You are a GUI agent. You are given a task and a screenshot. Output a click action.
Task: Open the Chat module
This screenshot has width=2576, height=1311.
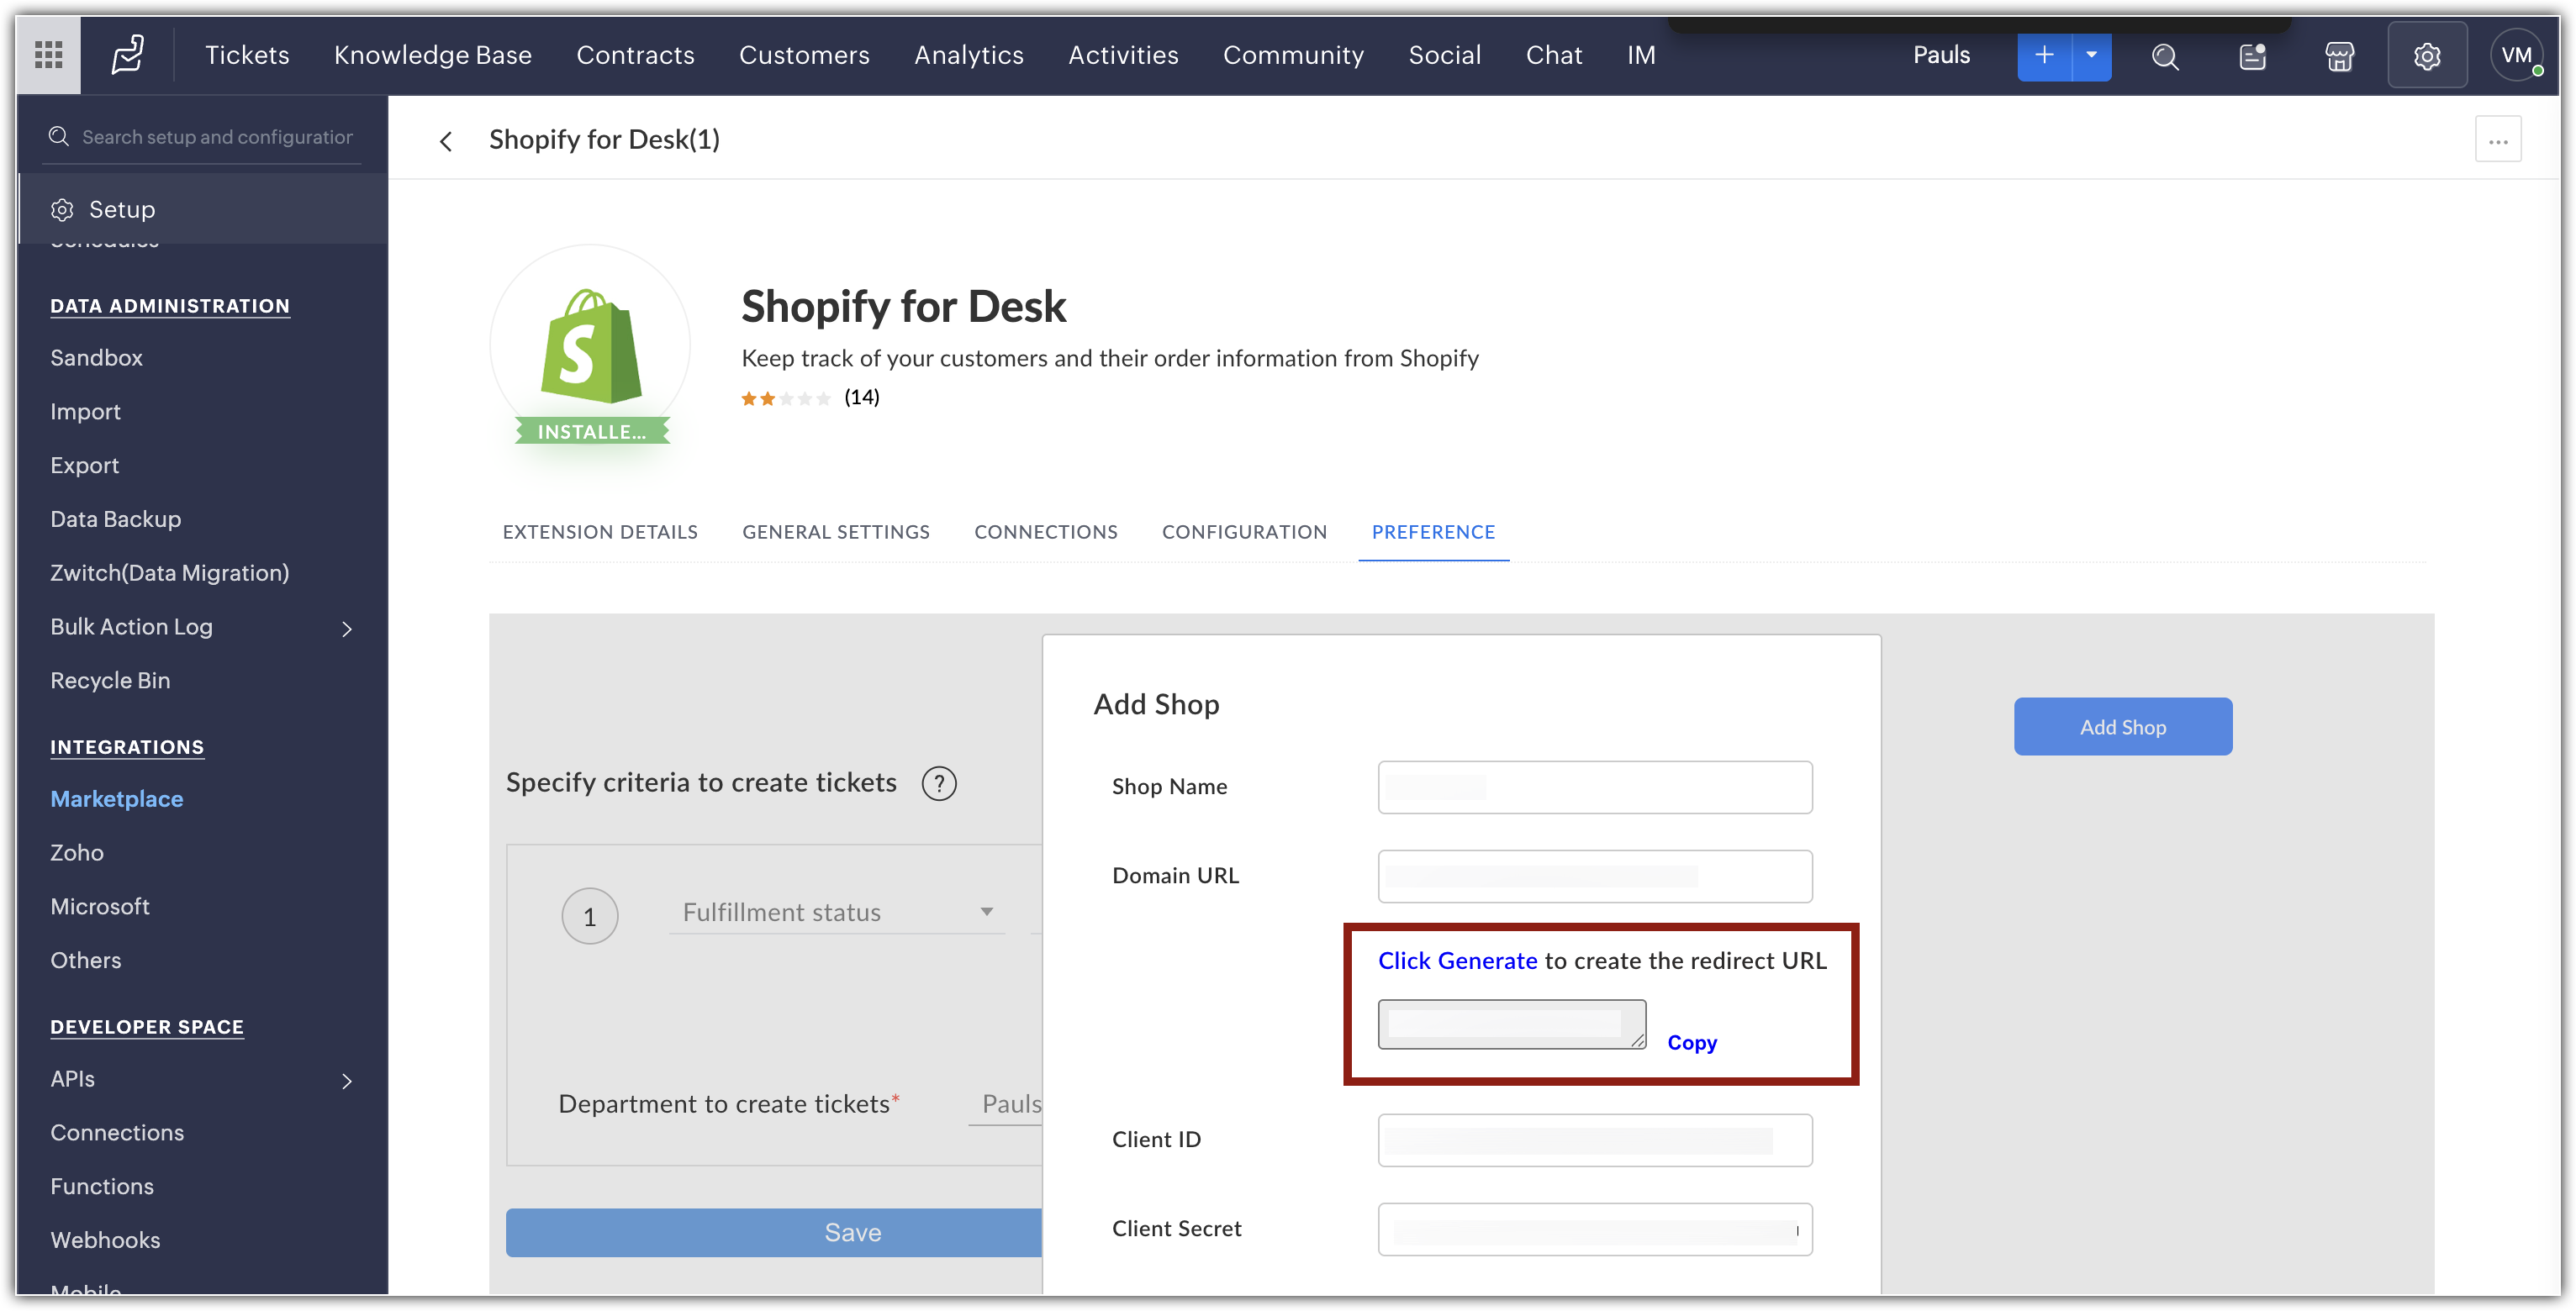click(1553, 55)
